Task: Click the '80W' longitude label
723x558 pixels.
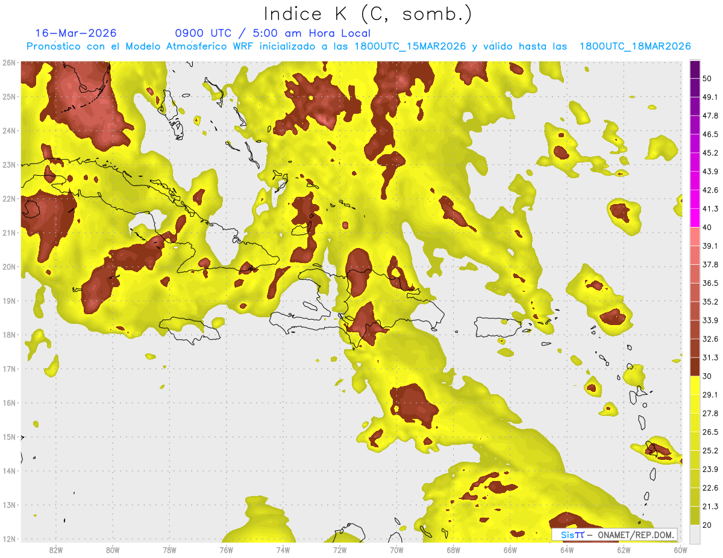Action: (x=113, y=550)
